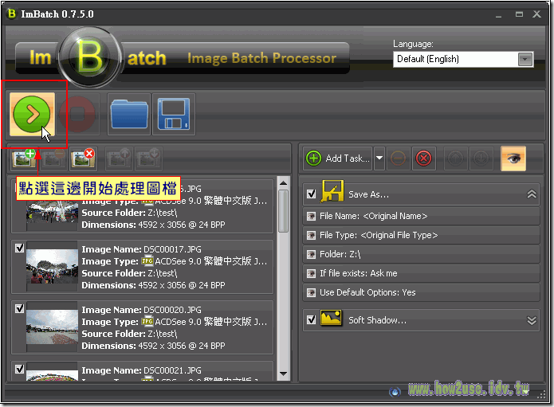554x407 pixels.
Task: Select Image Name DSC00021.JPG text
Action: click(141, 370)
